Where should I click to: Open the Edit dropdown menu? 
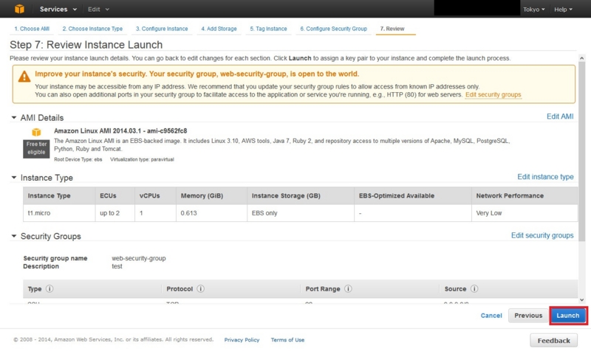point(98,9)
